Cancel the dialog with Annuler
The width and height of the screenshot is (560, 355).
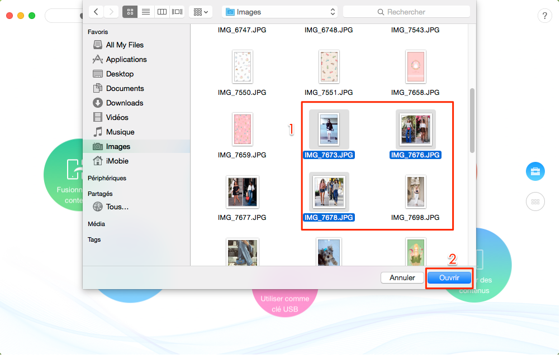[x=402, y=277]
